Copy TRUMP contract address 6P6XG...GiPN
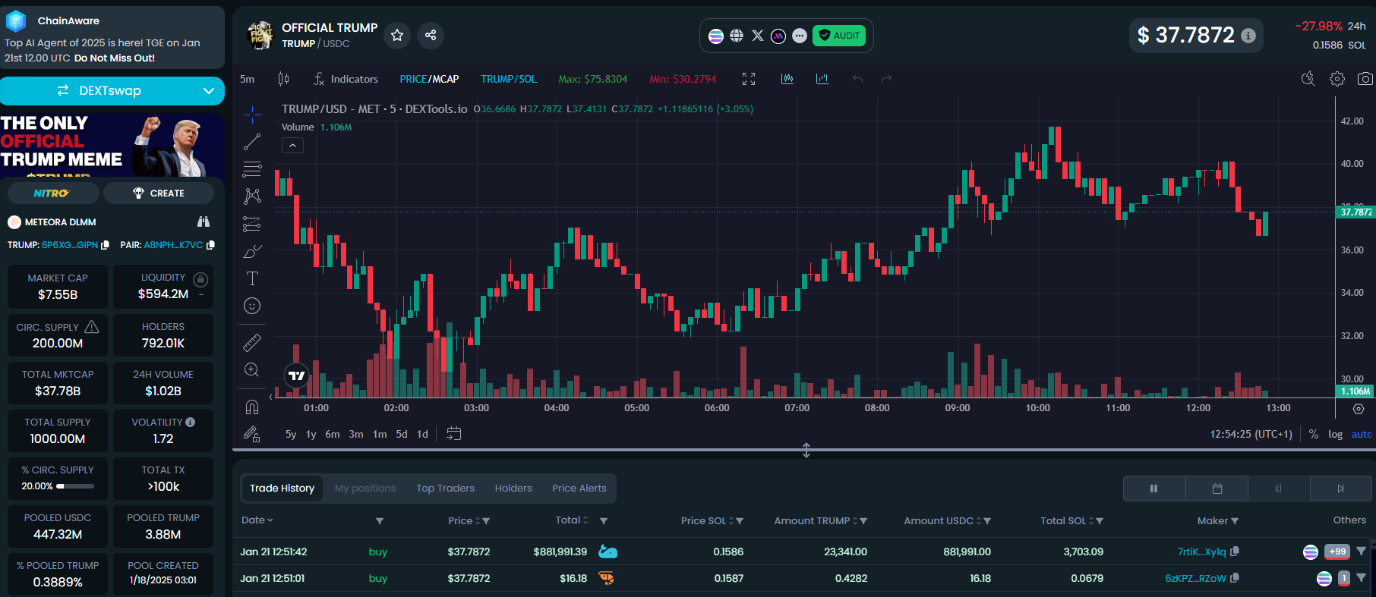 click(106, 245)
